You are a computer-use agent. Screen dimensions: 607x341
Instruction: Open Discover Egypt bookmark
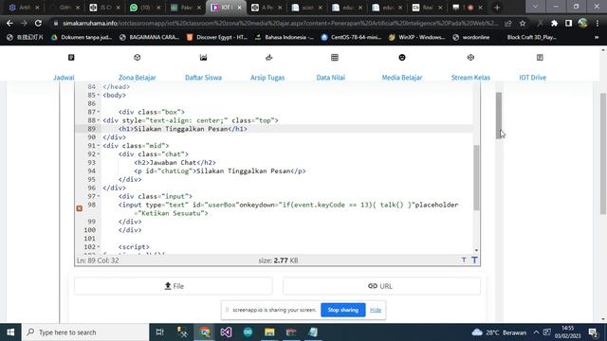pos(217,38)
